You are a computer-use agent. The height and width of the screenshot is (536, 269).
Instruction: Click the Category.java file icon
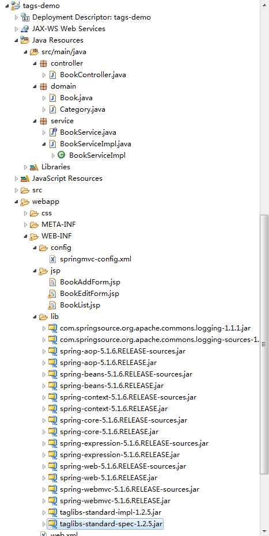[52, 109]
